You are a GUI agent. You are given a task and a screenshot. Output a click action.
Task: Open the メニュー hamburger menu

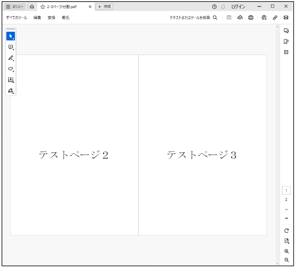point(14,6)
